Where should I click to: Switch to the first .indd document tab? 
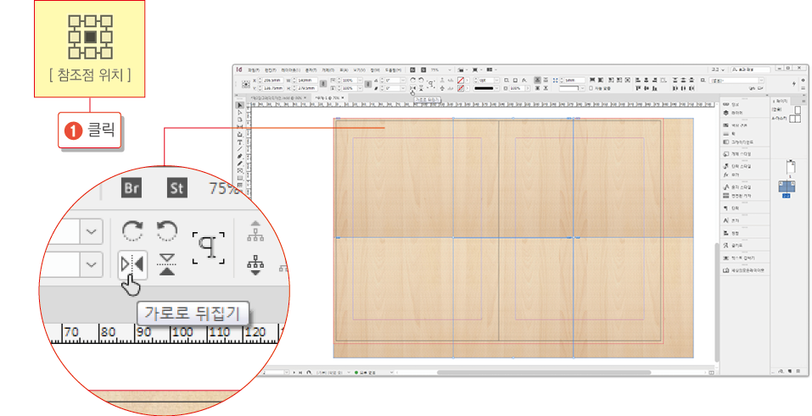(278, 97)
